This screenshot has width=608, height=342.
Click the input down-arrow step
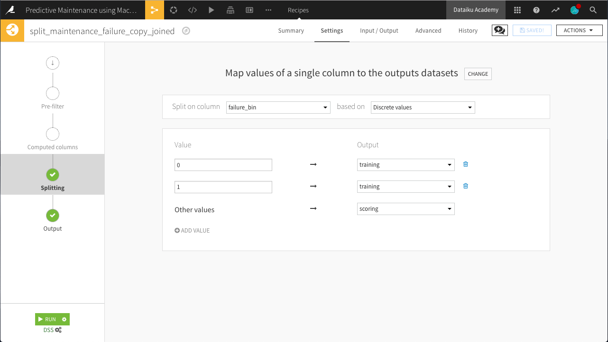[x=53, y=63]
